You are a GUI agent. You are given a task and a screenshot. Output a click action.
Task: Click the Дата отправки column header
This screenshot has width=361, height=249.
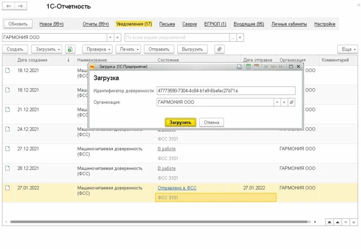point(258,60)
